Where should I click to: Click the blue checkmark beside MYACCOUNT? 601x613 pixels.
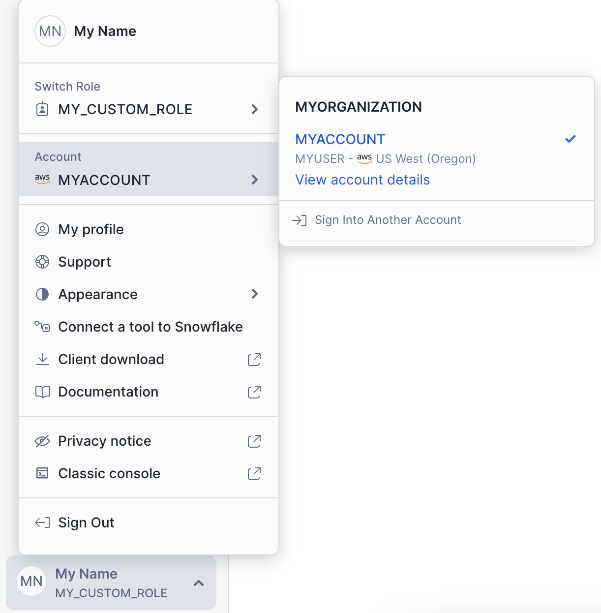[x=571, y=139]
